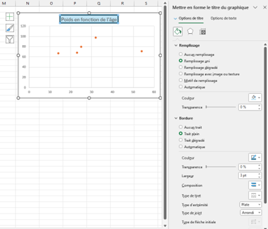Viewport: 268px width, 229px height.
Task: Open the Type d'extrémité Plate dropdown
Action: [x=251, y=205]
